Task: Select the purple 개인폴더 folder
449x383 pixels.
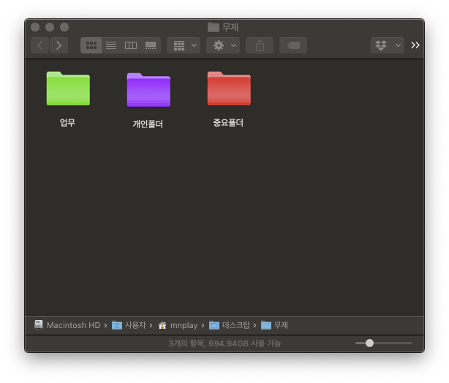Action: (x=148, y=90)
